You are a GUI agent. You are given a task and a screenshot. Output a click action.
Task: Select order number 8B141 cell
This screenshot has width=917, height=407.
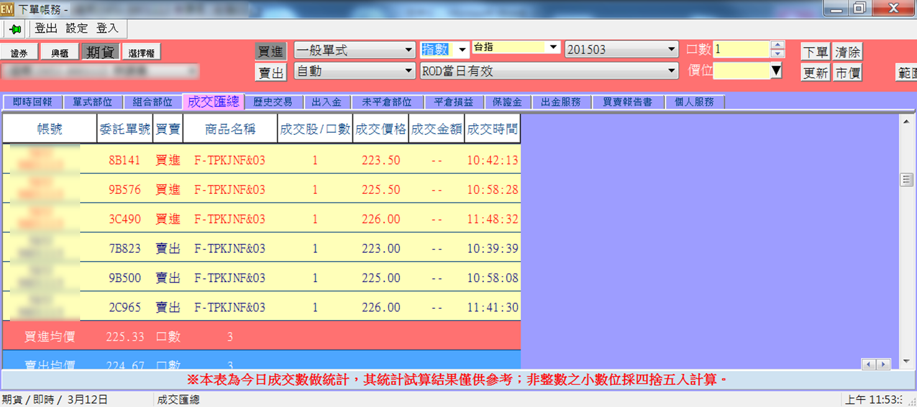click(x=125, y=160)
